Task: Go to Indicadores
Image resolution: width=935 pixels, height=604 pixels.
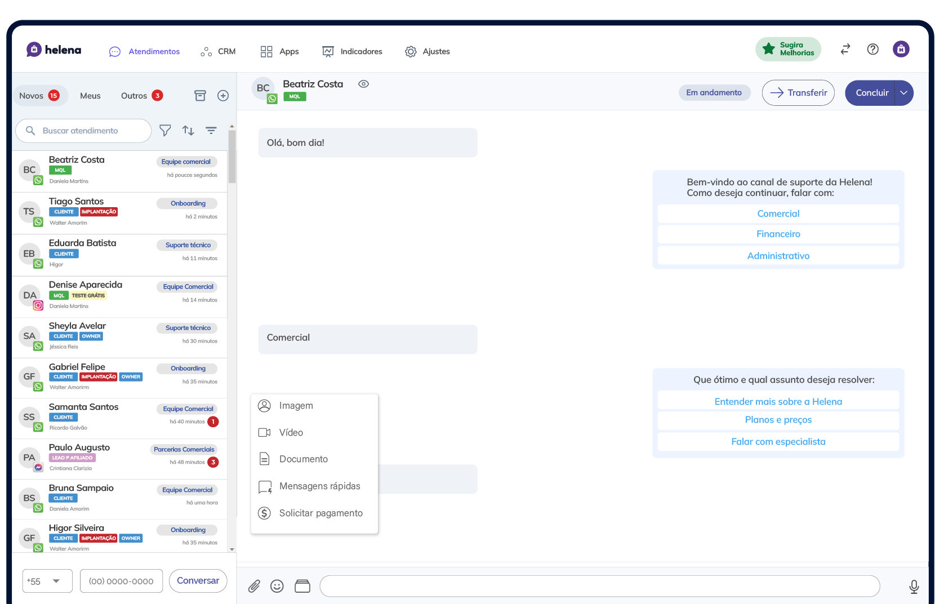Action: [352, 51]
